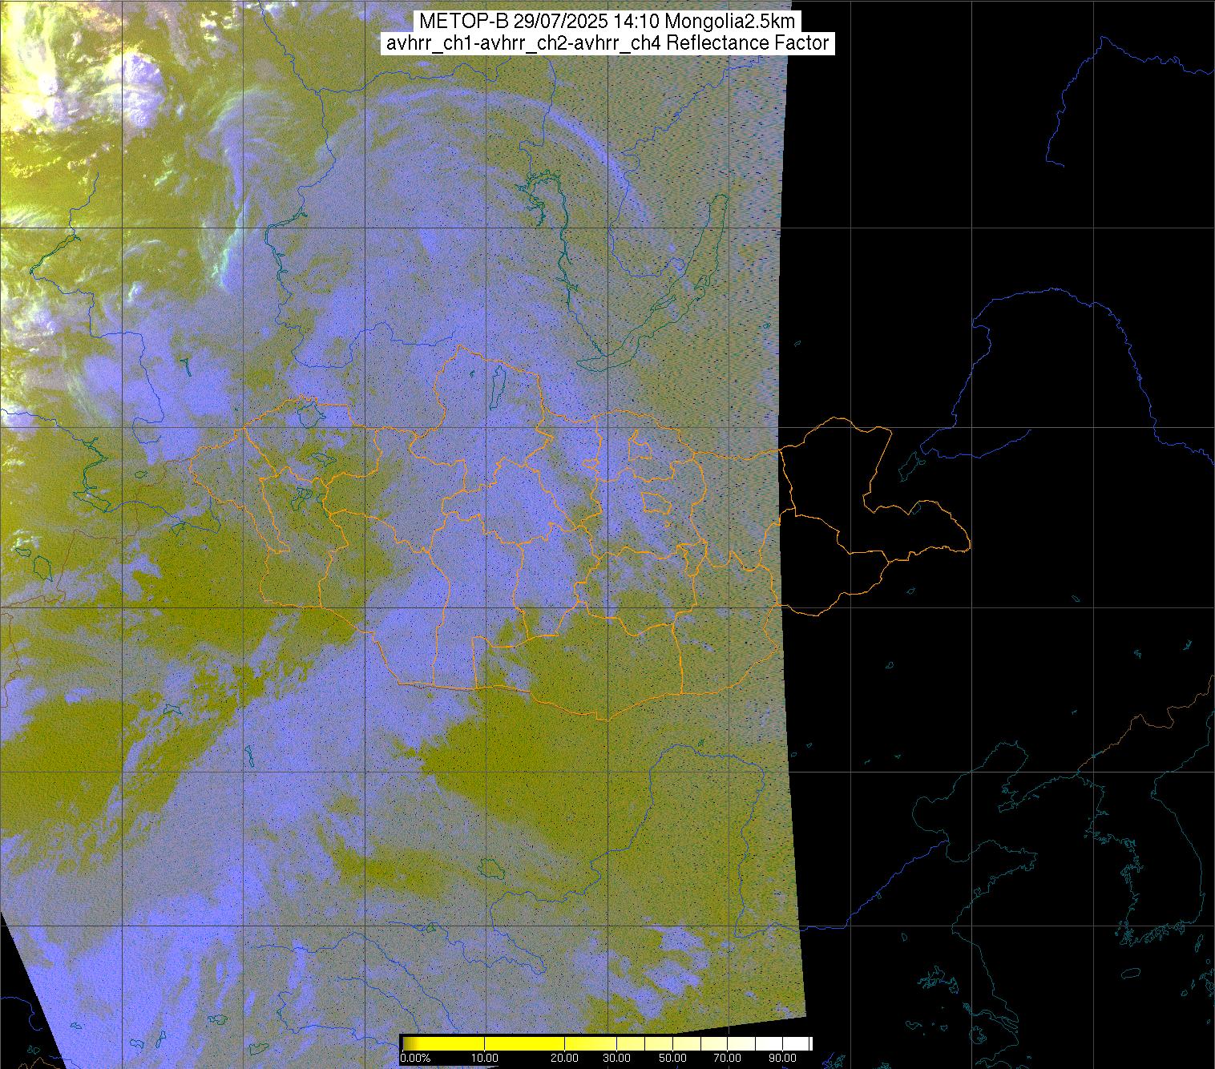Click the 0.00% label on the color bar
This screenshot has width=1215, height=1069.
pos(415,1059)
